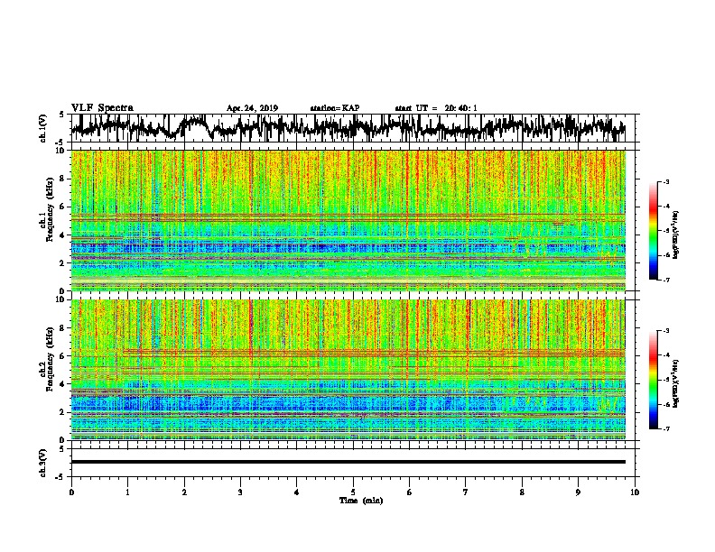
Task: Click the 'start UT = 20:40:1' label
Action: (436, 108)
